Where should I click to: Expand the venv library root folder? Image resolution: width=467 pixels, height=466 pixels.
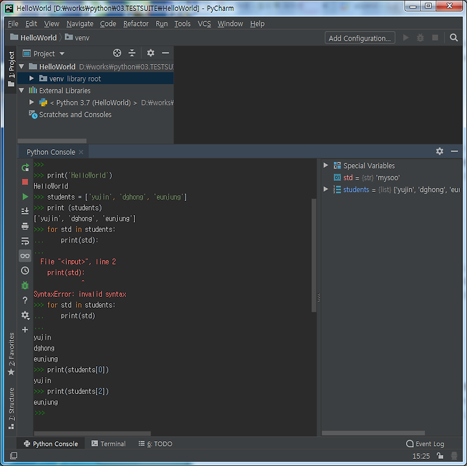31,78
